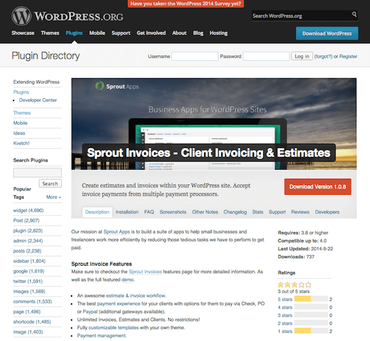Switch to the Changelog tab

coord(235,212)
